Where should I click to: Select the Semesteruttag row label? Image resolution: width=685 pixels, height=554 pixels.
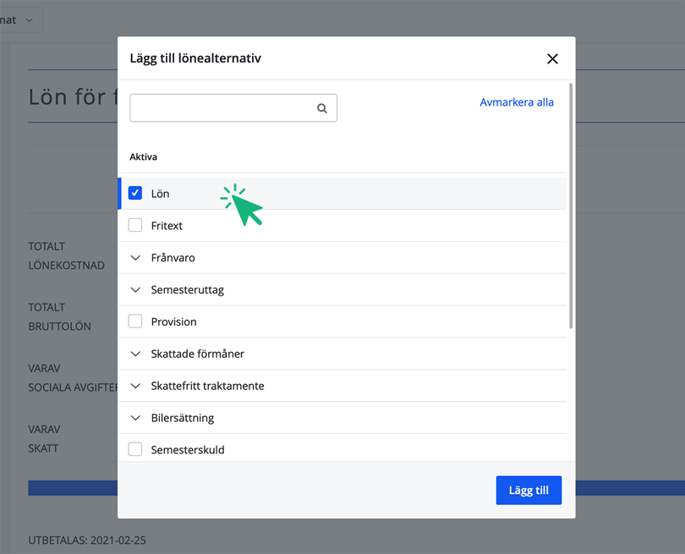click(x=187, y=290)
